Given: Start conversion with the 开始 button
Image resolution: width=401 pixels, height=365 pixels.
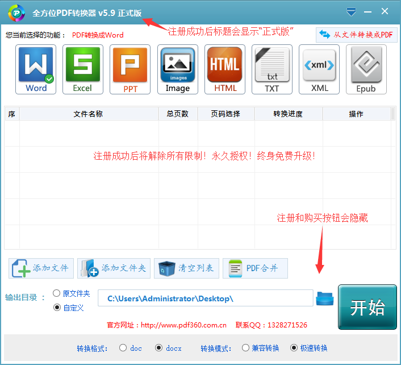Looking at the screenshot, I should tap(367, 307).
